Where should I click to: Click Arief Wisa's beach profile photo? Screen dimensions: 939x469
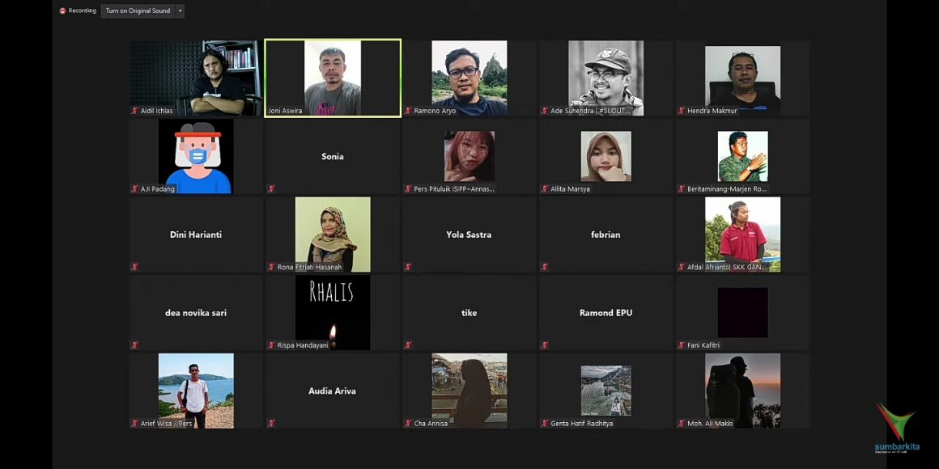tap(196, 389)
